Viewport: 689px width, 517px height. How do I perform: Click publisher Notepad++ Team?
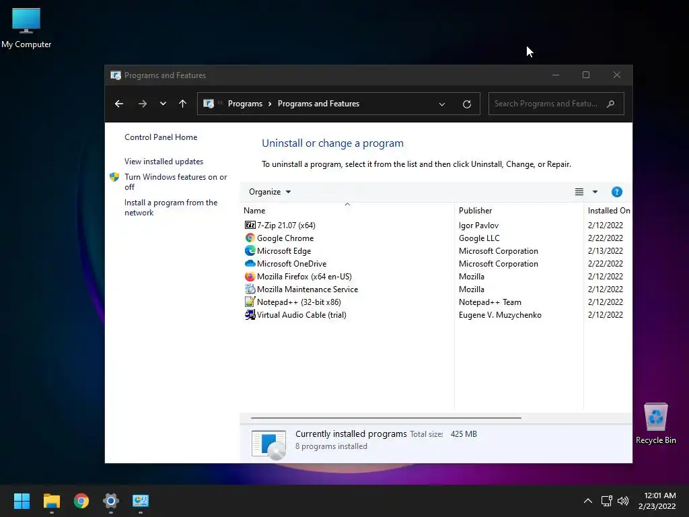tap(490, 302)
